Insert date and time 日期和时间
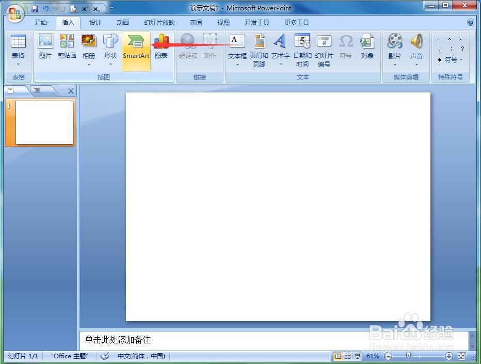481x364 pixels. click(x=302, y=51)
